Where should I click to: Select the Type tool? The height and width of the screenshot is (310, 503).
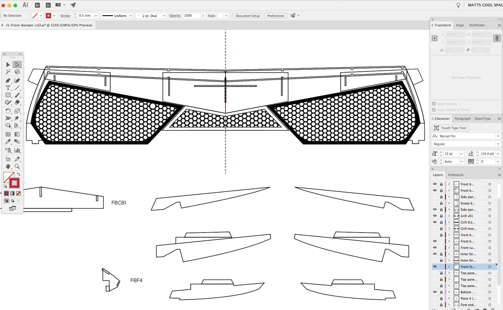coord(8,88)
